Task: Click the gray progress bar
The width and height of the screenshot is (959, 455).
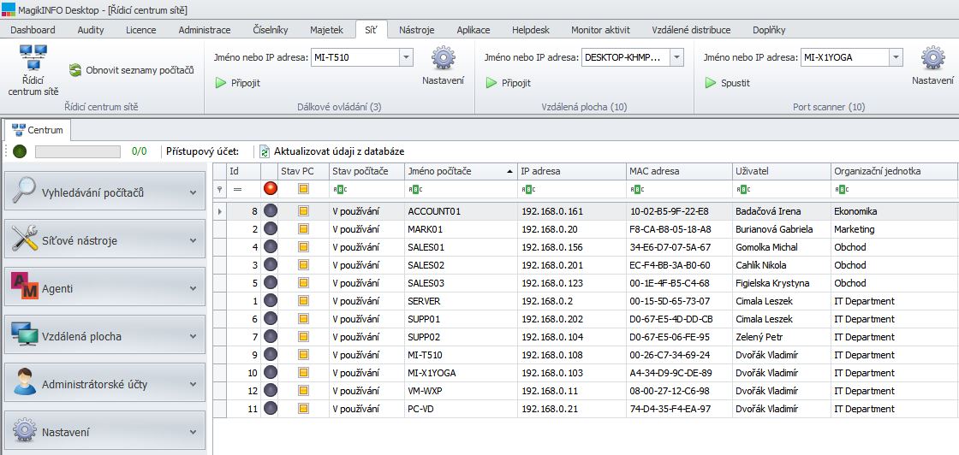Action: tap(78, 151)
